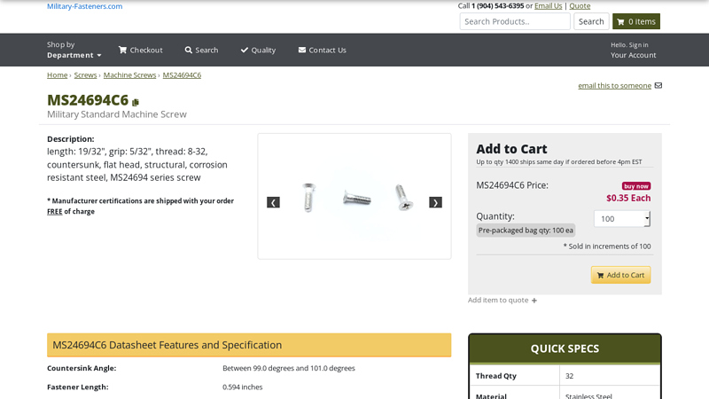
Task: Show next product image with right arrow
Action: click(x=435, y=202)
